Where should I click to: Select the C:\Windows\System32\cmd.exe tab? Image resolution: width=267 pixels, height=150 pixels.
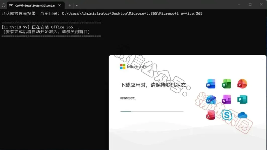tap(36, 6)
